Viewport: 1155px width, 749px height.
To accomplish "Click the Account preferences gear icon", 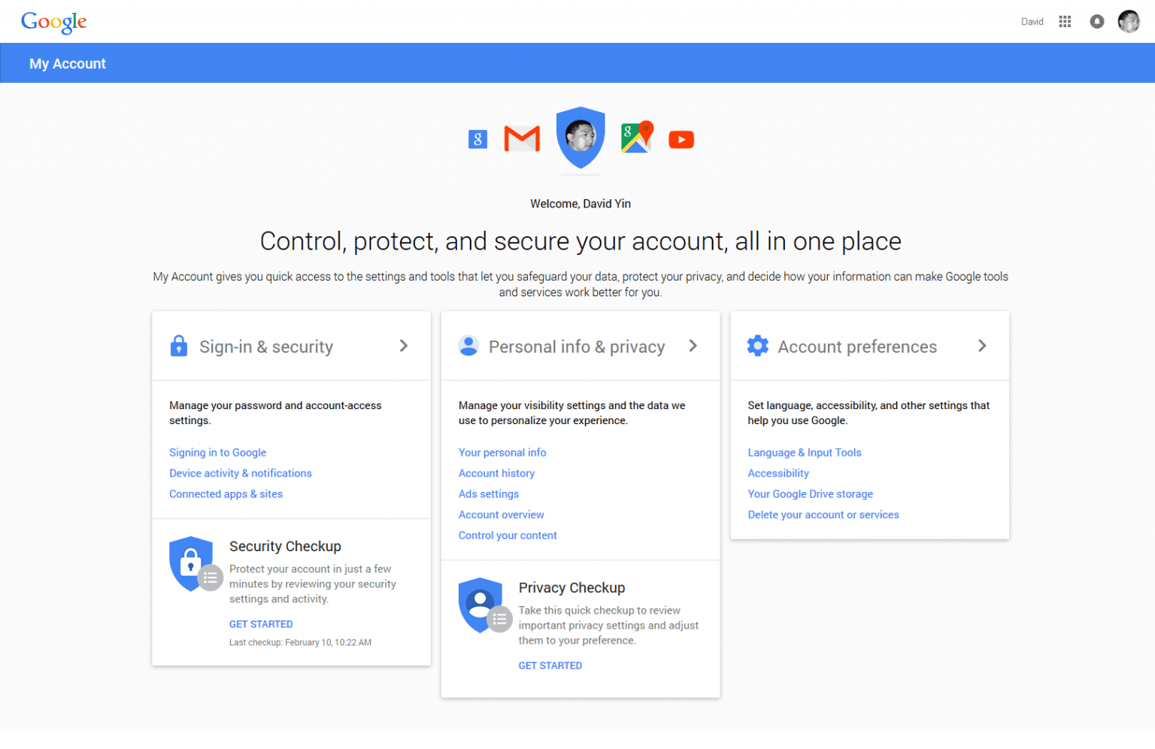I will 758,345.
